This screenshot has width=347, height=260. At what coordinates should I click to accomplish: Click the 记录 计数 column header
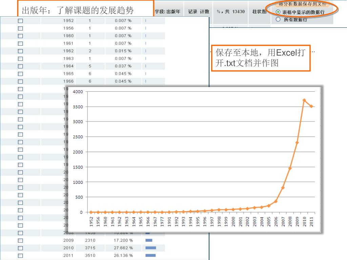click(199, 12)
